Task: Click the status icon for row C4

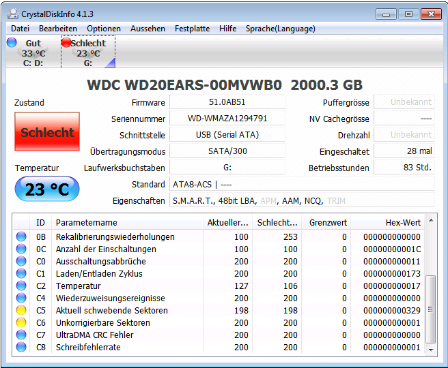Action: (21, 298)
